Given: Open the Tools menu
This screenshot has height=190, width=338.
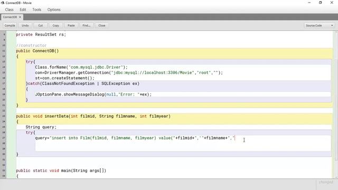Looking at the screenshot, I should (x=36, y=9).
